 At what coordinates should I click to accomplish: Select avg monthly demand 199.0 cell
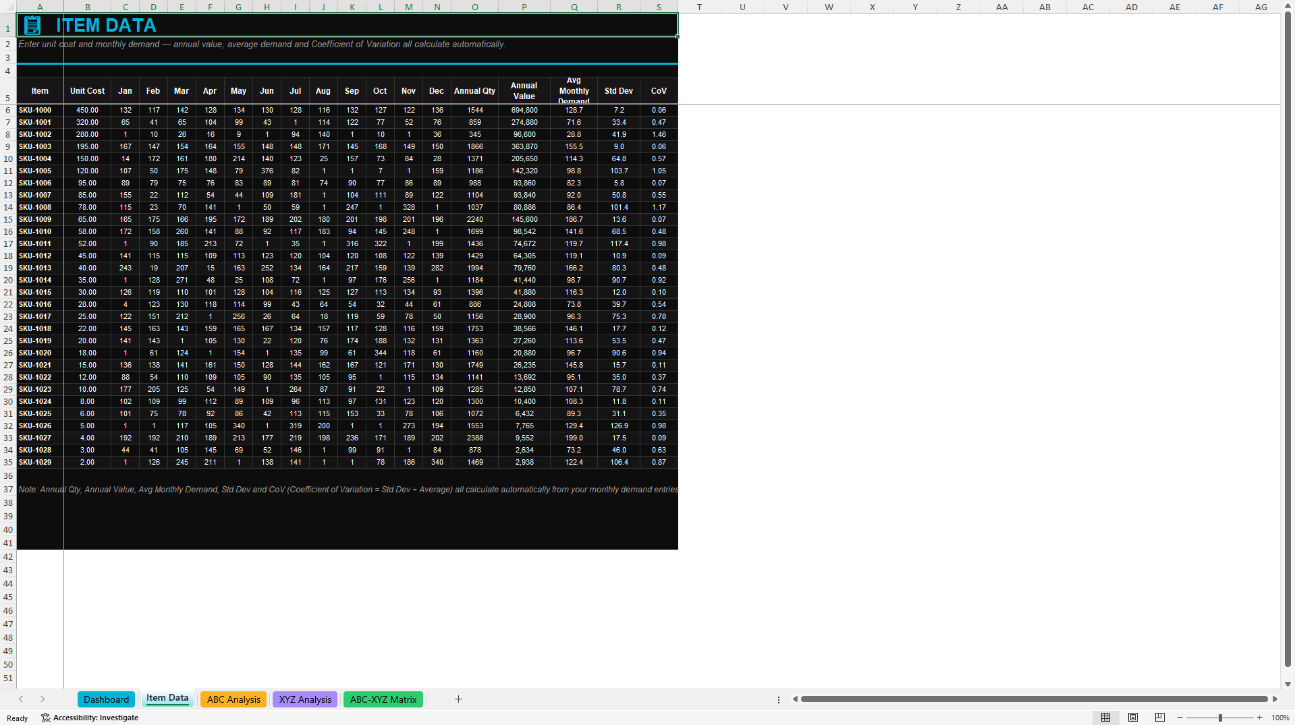[x=574, y=438]
